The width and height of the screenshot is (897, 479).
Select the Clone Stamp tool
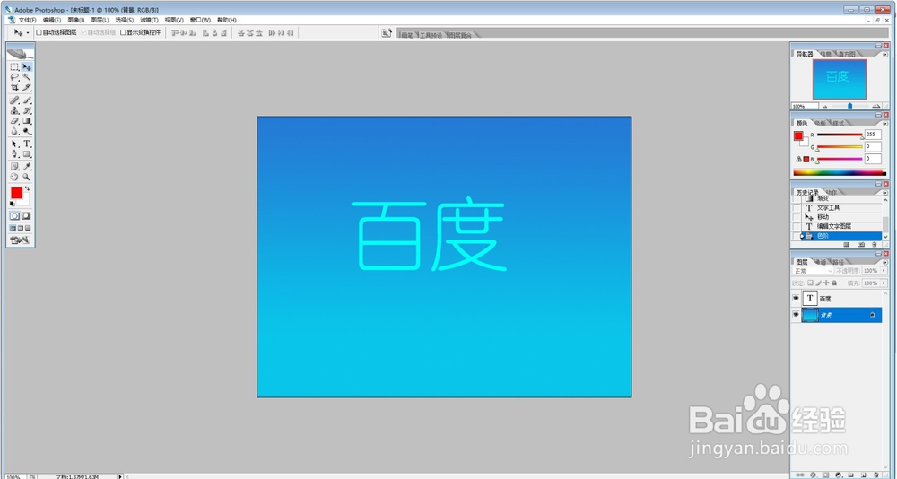[15, 110]
